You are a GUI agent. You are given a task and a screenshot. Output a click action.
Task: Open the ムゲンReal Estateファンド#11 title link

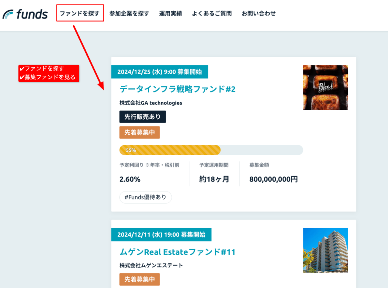click(177, 252)
